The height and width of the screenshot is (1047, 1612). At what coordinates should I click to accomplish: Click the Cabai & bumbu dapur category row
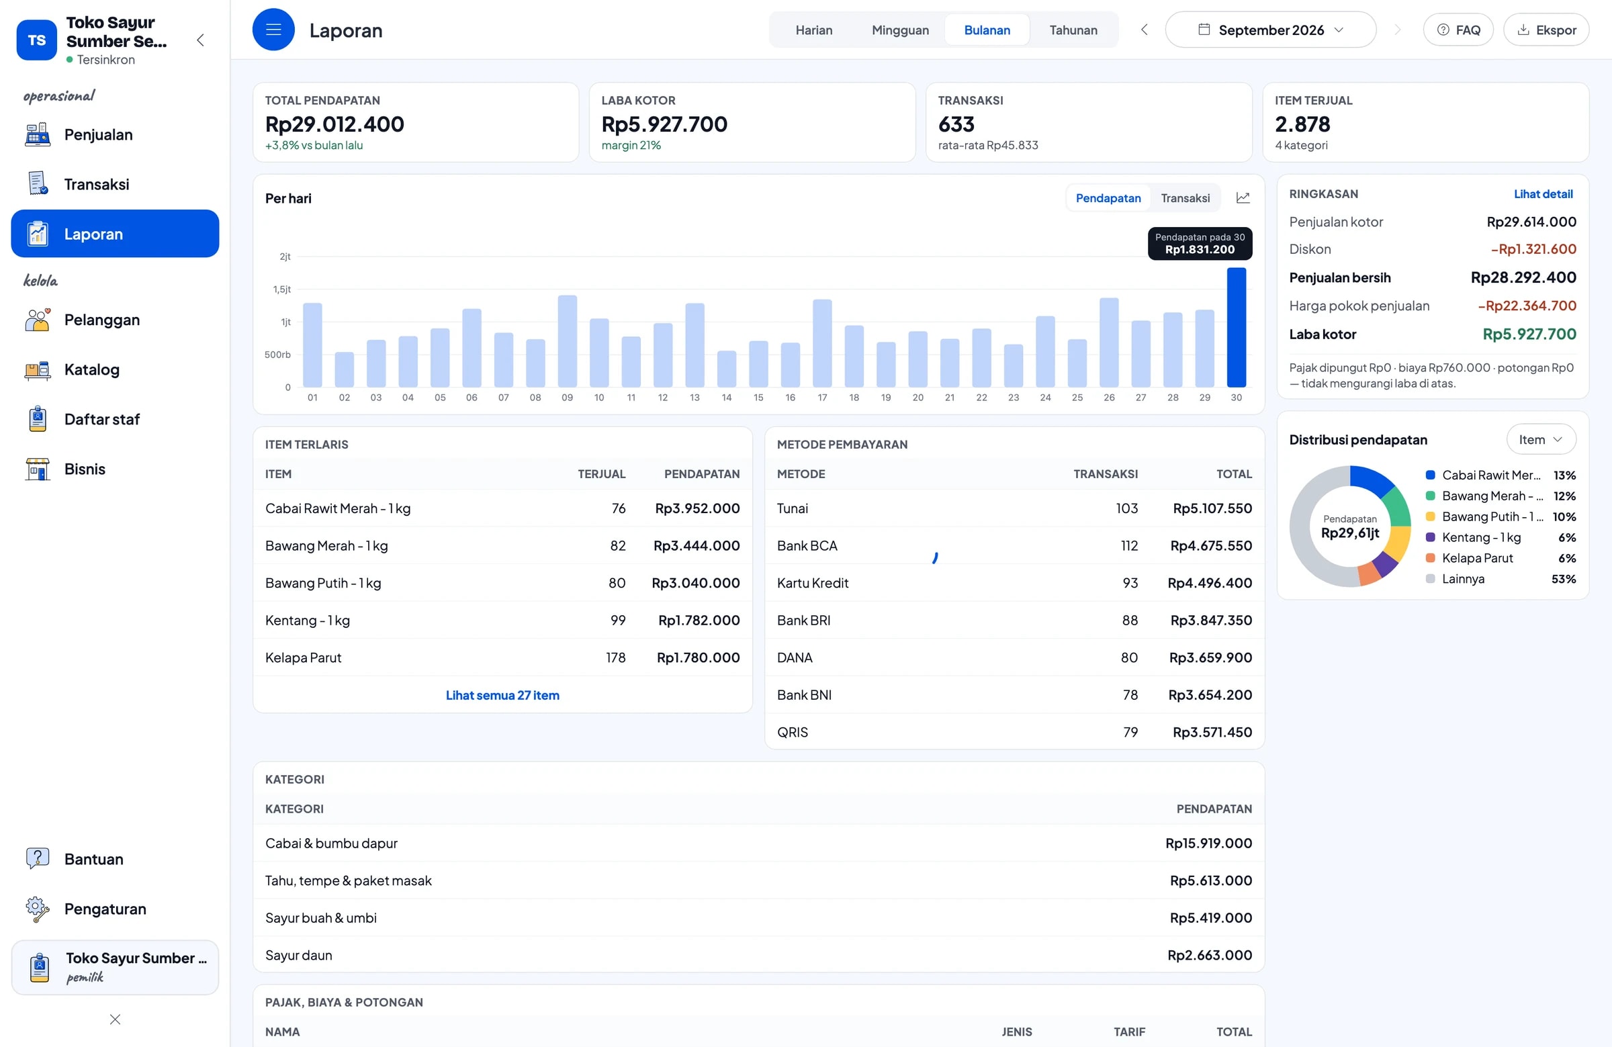758,843
